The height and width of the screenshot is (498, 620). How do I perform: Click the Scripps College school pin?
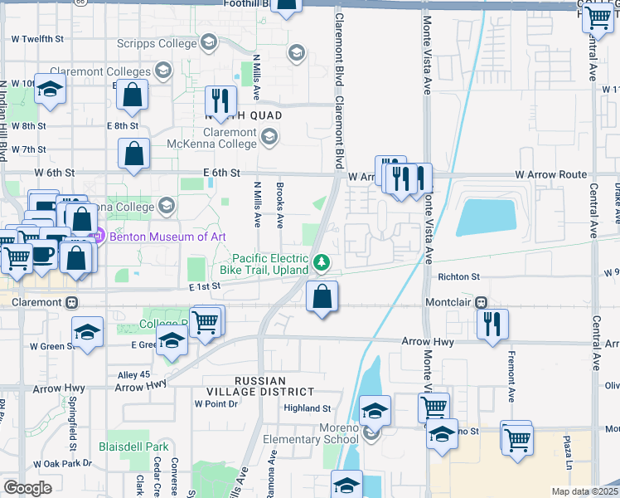click(209, 43)
